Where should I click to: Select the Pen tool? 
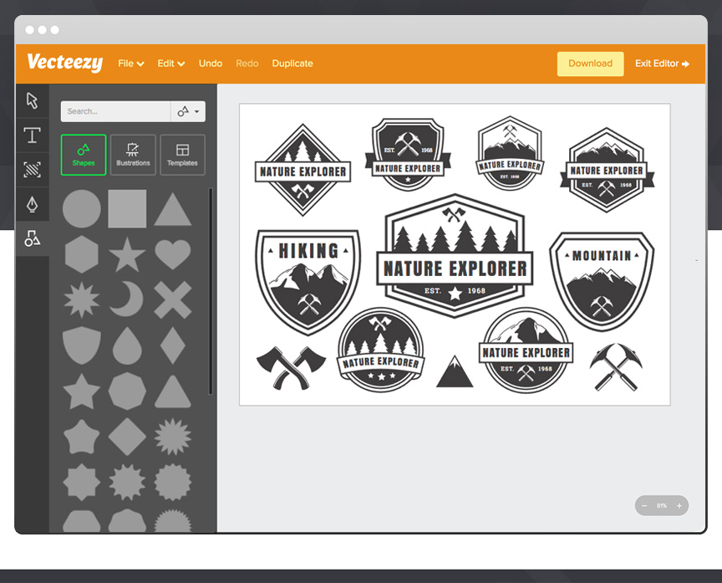32,203
